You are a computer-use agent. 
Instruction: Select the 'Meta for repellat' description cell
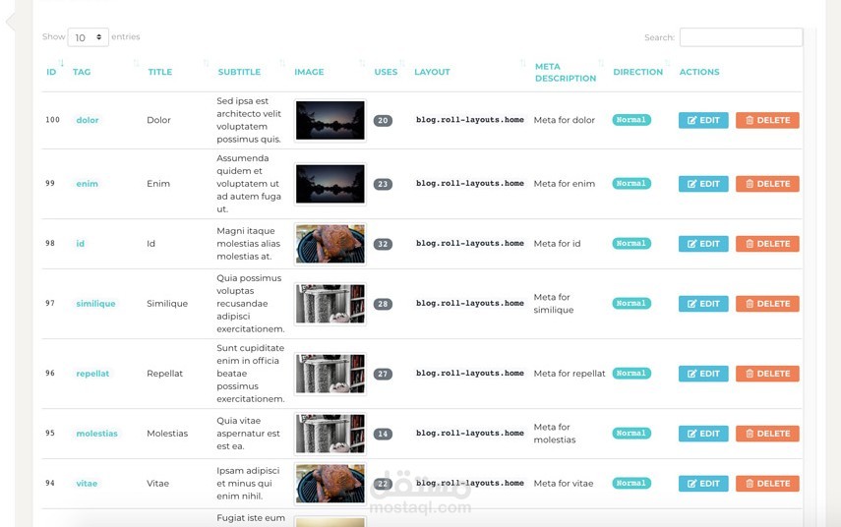coord(570,374)
